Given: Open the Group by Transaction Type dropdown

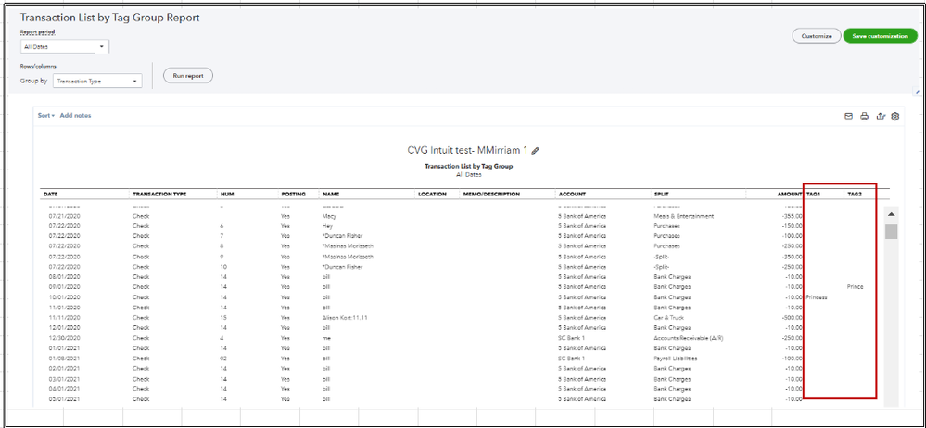Looking at the screenshot, I should point(97,81).
